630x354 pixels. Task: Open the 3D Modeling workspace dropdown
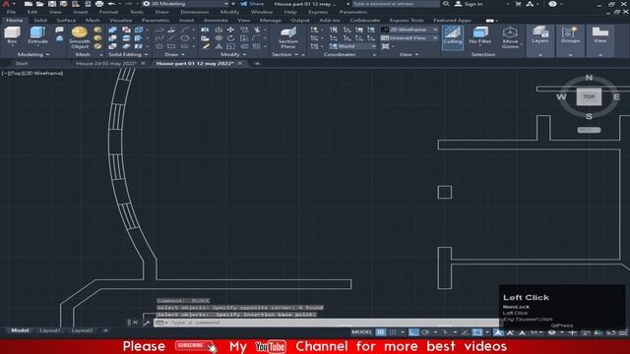click(x=186, y=4)
